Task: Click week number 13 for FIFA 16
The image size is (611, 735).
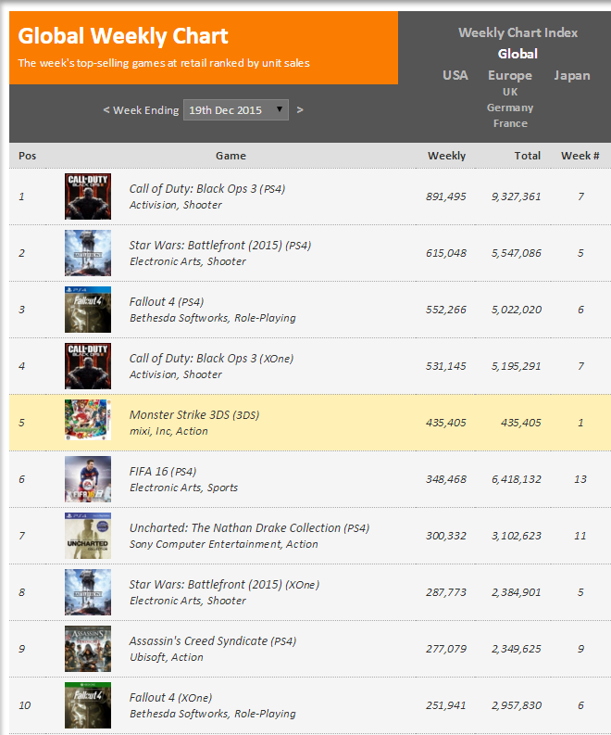Action: click(x=580, y=479)
